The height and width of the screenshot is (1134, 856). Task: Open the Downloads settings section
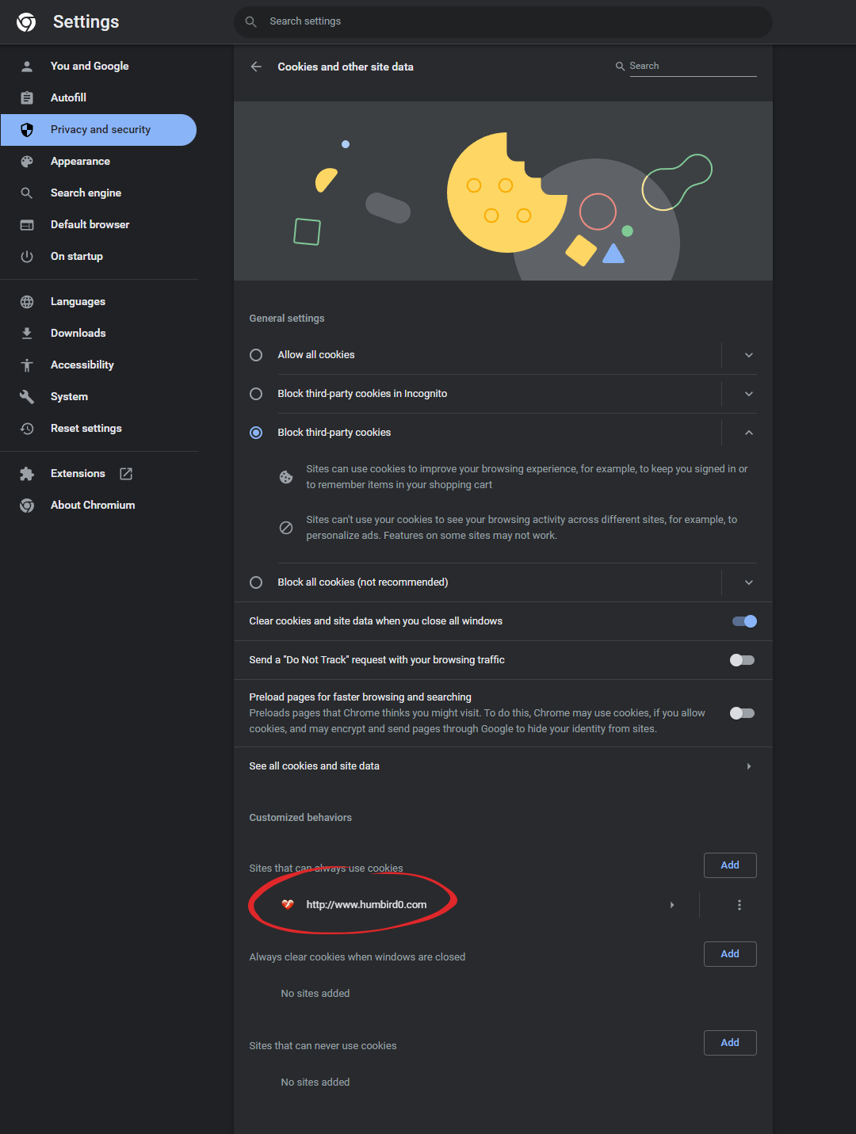click(78, 334)
